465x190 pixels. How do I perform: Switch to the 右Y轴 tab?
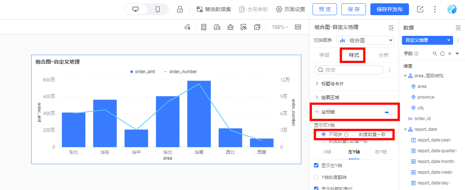click(380, 152)
